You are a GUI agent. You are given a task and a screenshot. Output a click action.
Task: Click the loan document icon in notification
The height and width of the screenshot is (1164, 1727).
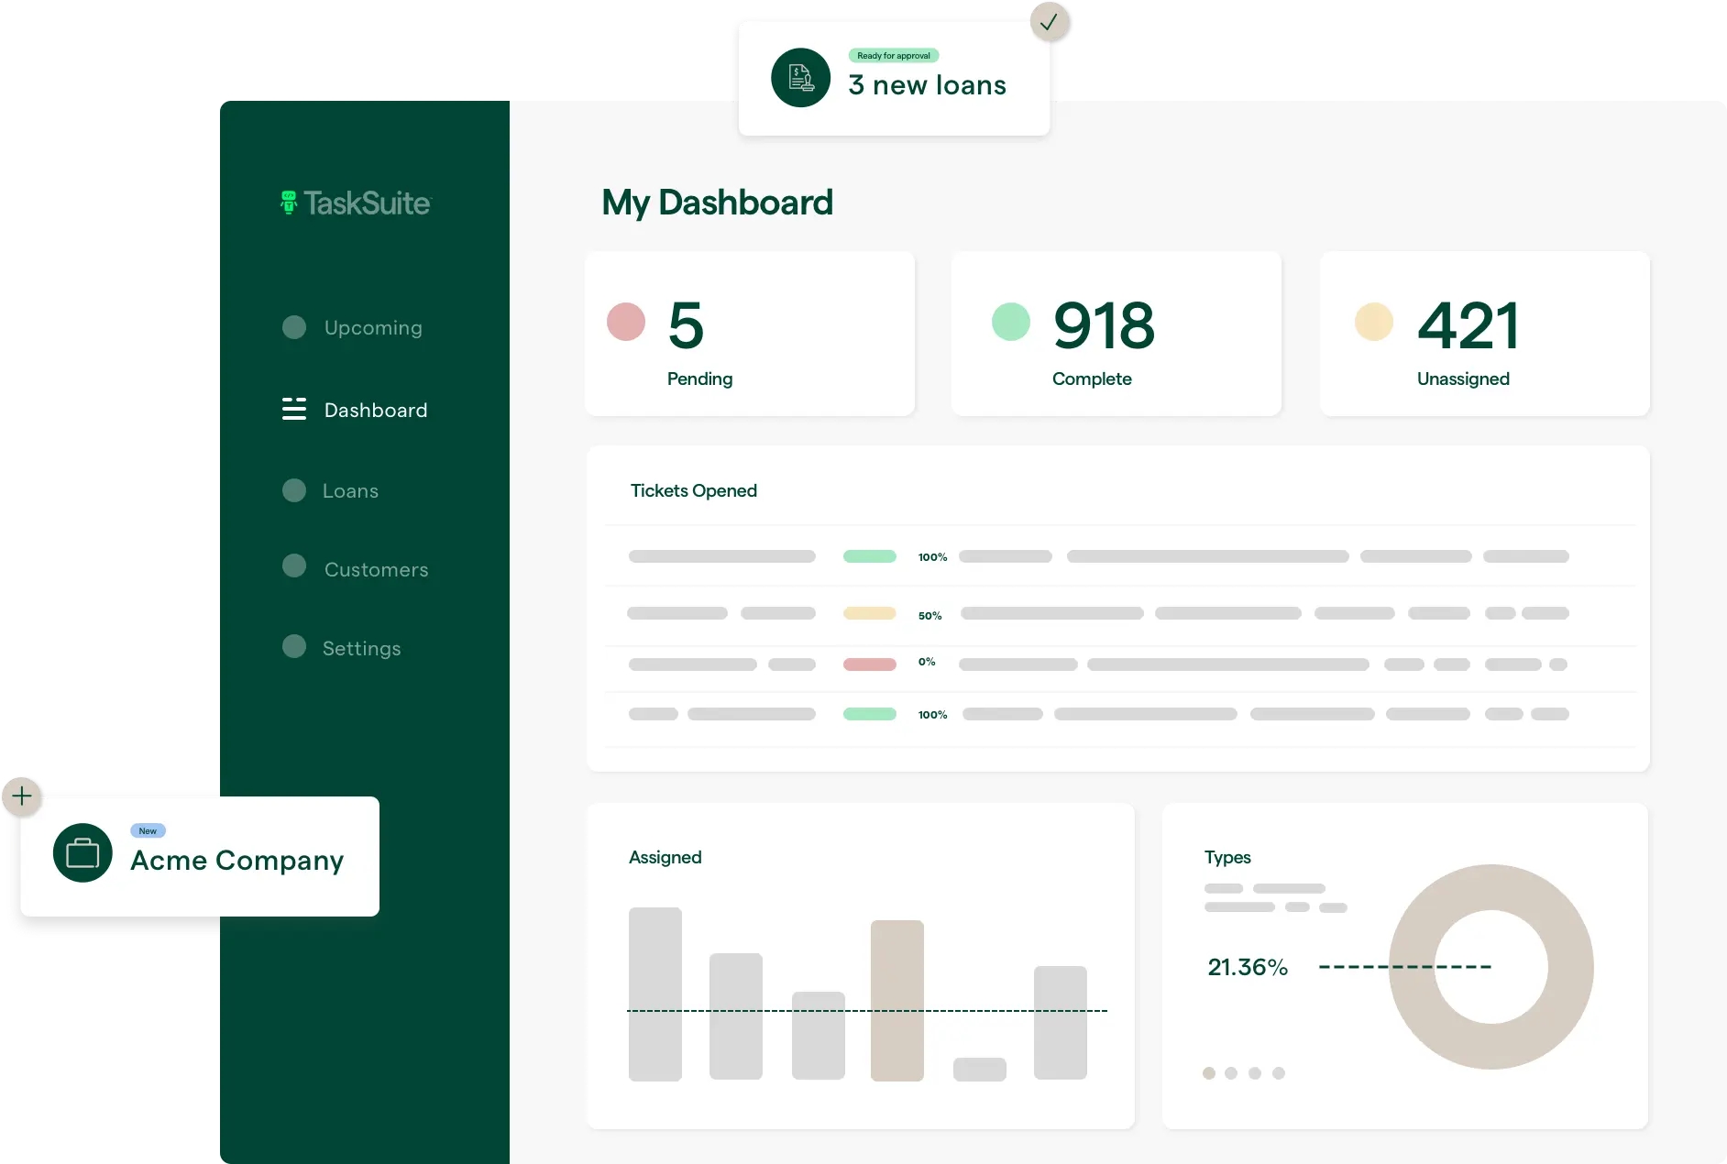coord(800,78)
